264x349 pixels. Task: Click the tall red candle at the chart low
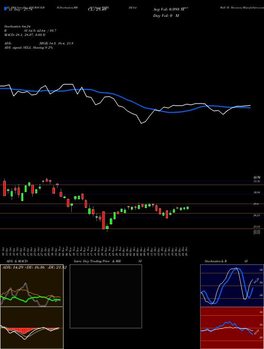pos(103,221)
